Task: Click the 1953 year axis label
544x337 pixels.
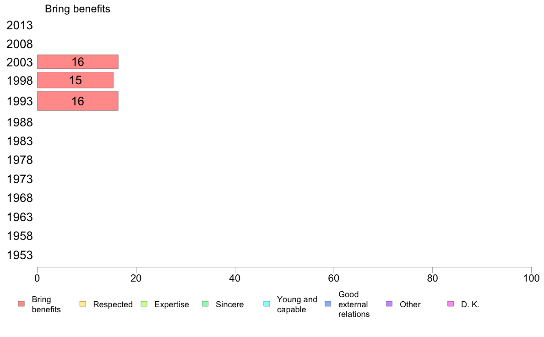Action: [x=20, y=255]
